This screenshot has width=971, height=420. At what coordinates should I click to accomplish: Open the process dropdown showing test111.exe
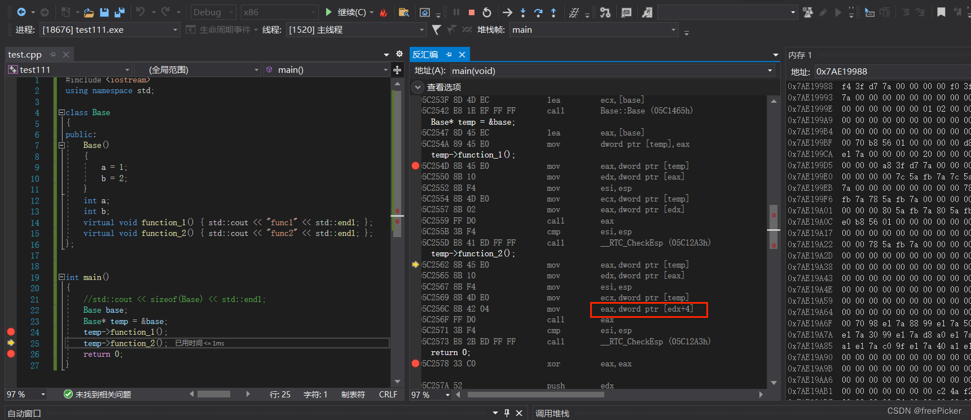110,29
